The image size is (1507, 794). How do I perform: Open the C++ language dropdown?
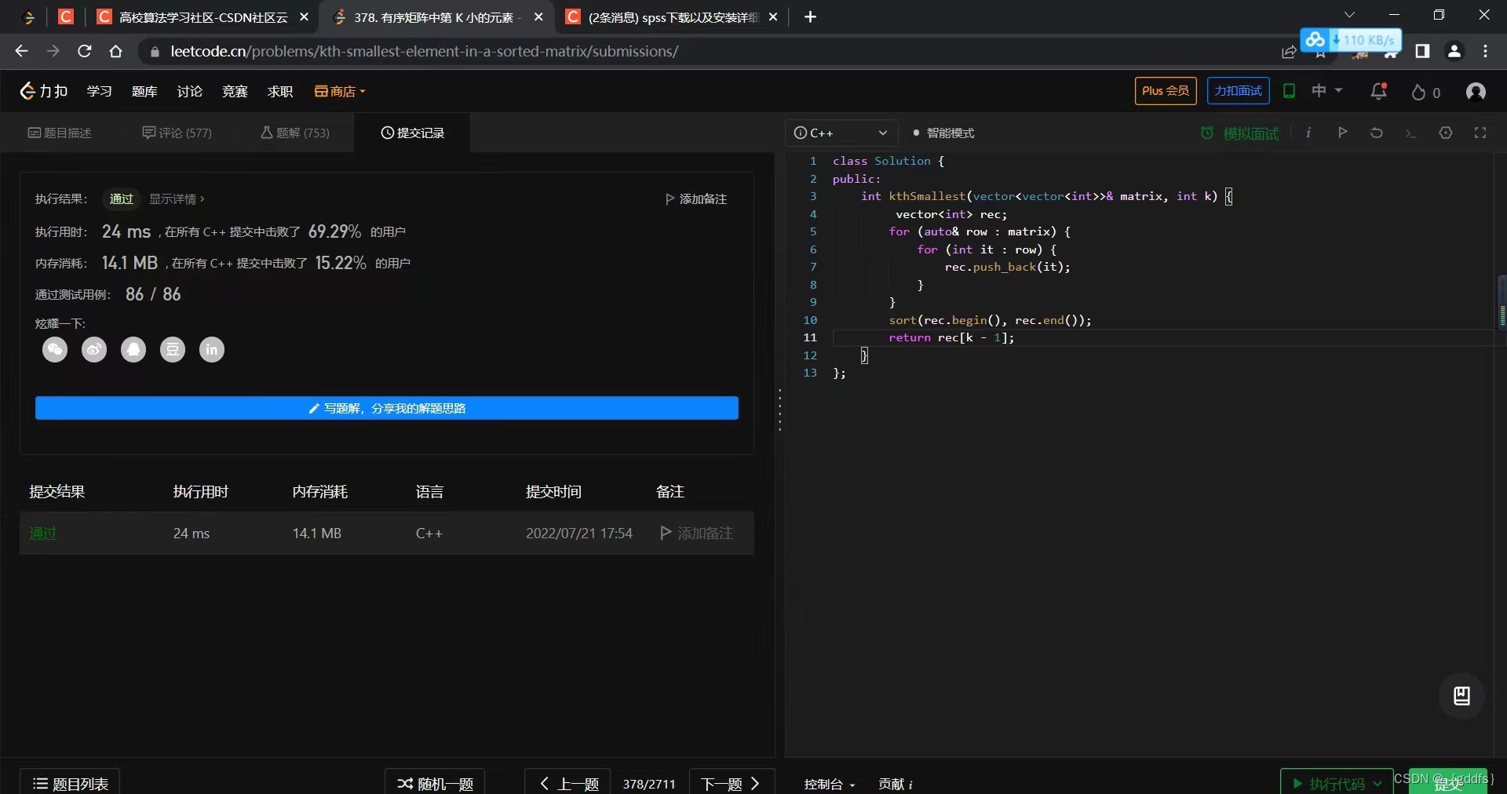coord(841,133)
